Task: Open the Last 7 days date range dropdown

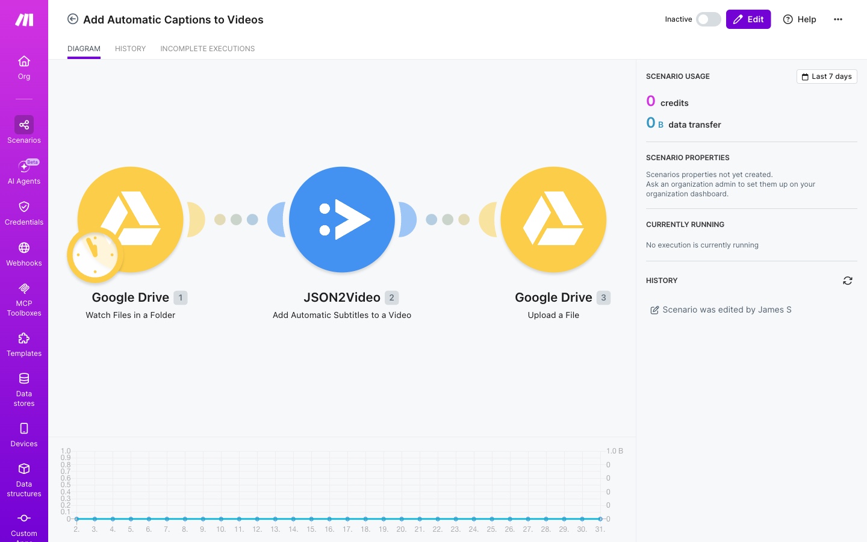Action: click(x=827, y=76)
